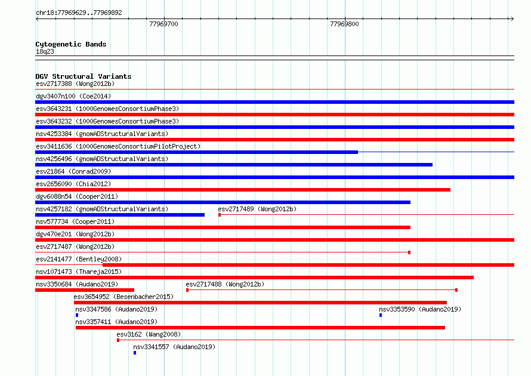Viewport: 531px width, 376px height.
Task: Select the red nsv3350684 variant bar
Action: [85, 290]
